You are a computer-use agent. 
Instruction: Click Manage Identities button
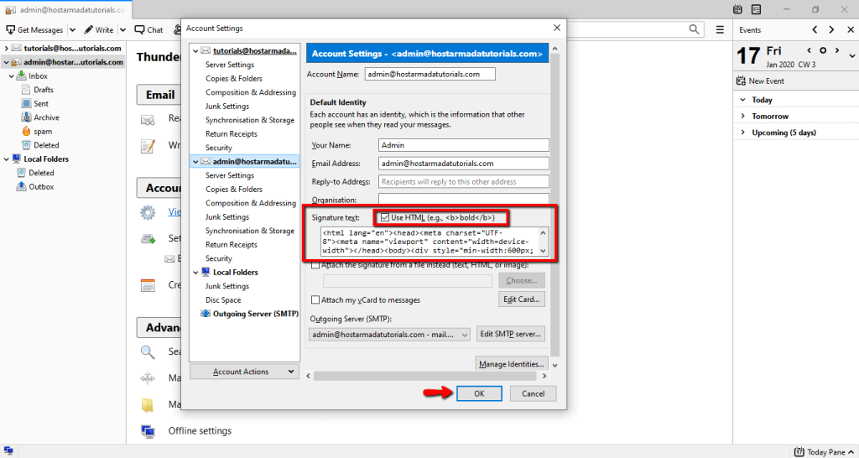[512, 364]
